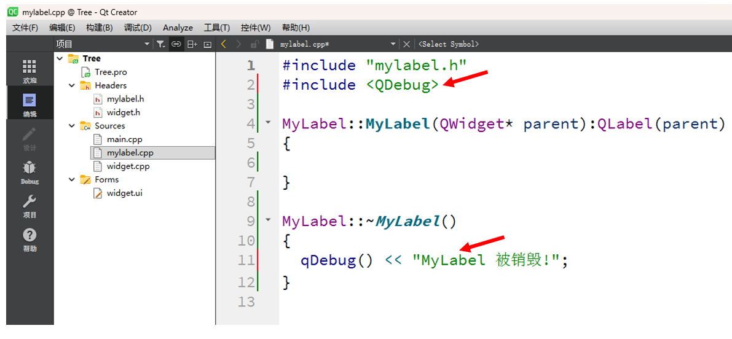Go forward with the grey arrow
This screenshot has height=339, width=732.
(238, 44)
